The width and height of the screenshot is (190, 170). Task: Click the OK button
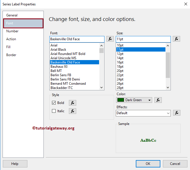pos(148,164)
